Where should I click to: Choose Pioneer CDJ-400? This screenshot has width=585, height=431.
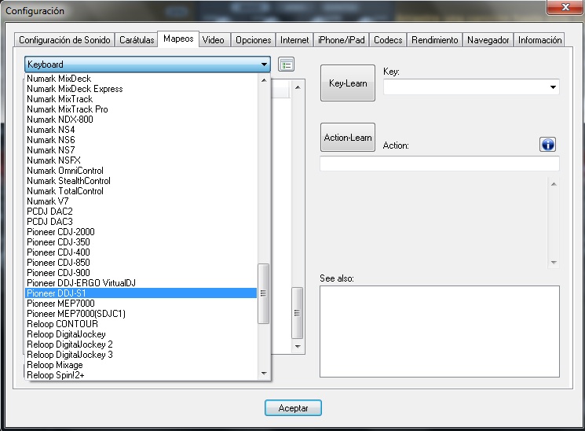(x=141, y=252)
